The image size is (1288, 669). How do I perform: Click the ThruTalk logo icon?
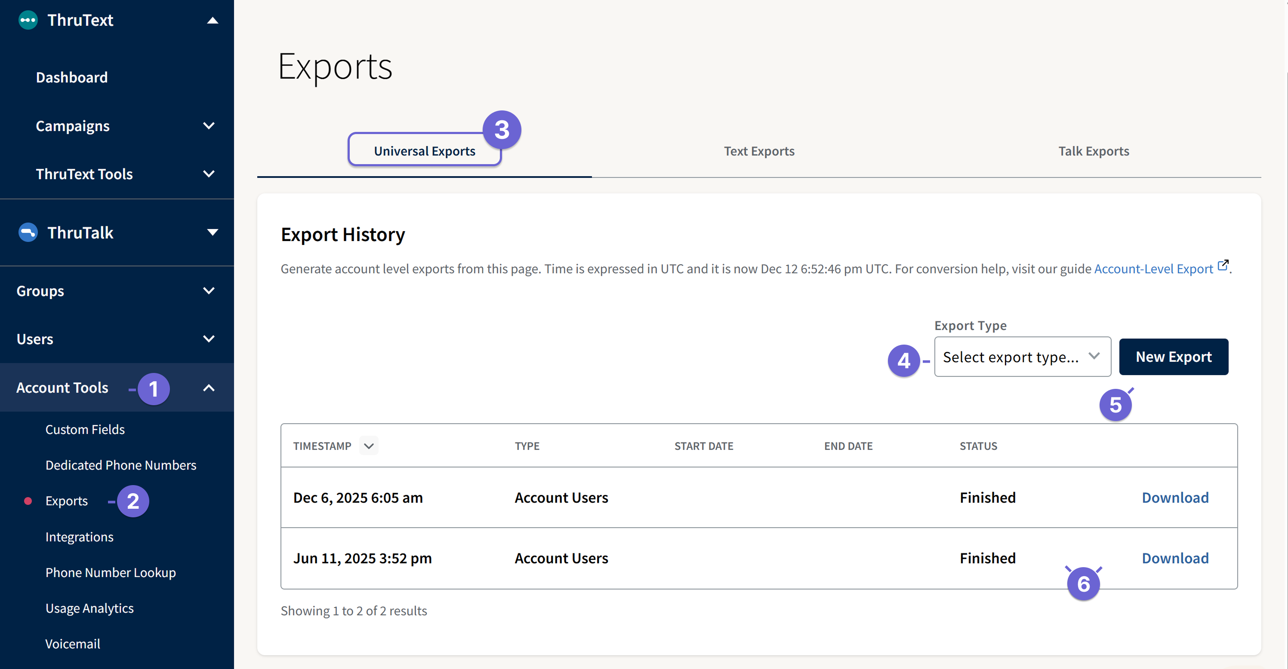tap(28, 232)
